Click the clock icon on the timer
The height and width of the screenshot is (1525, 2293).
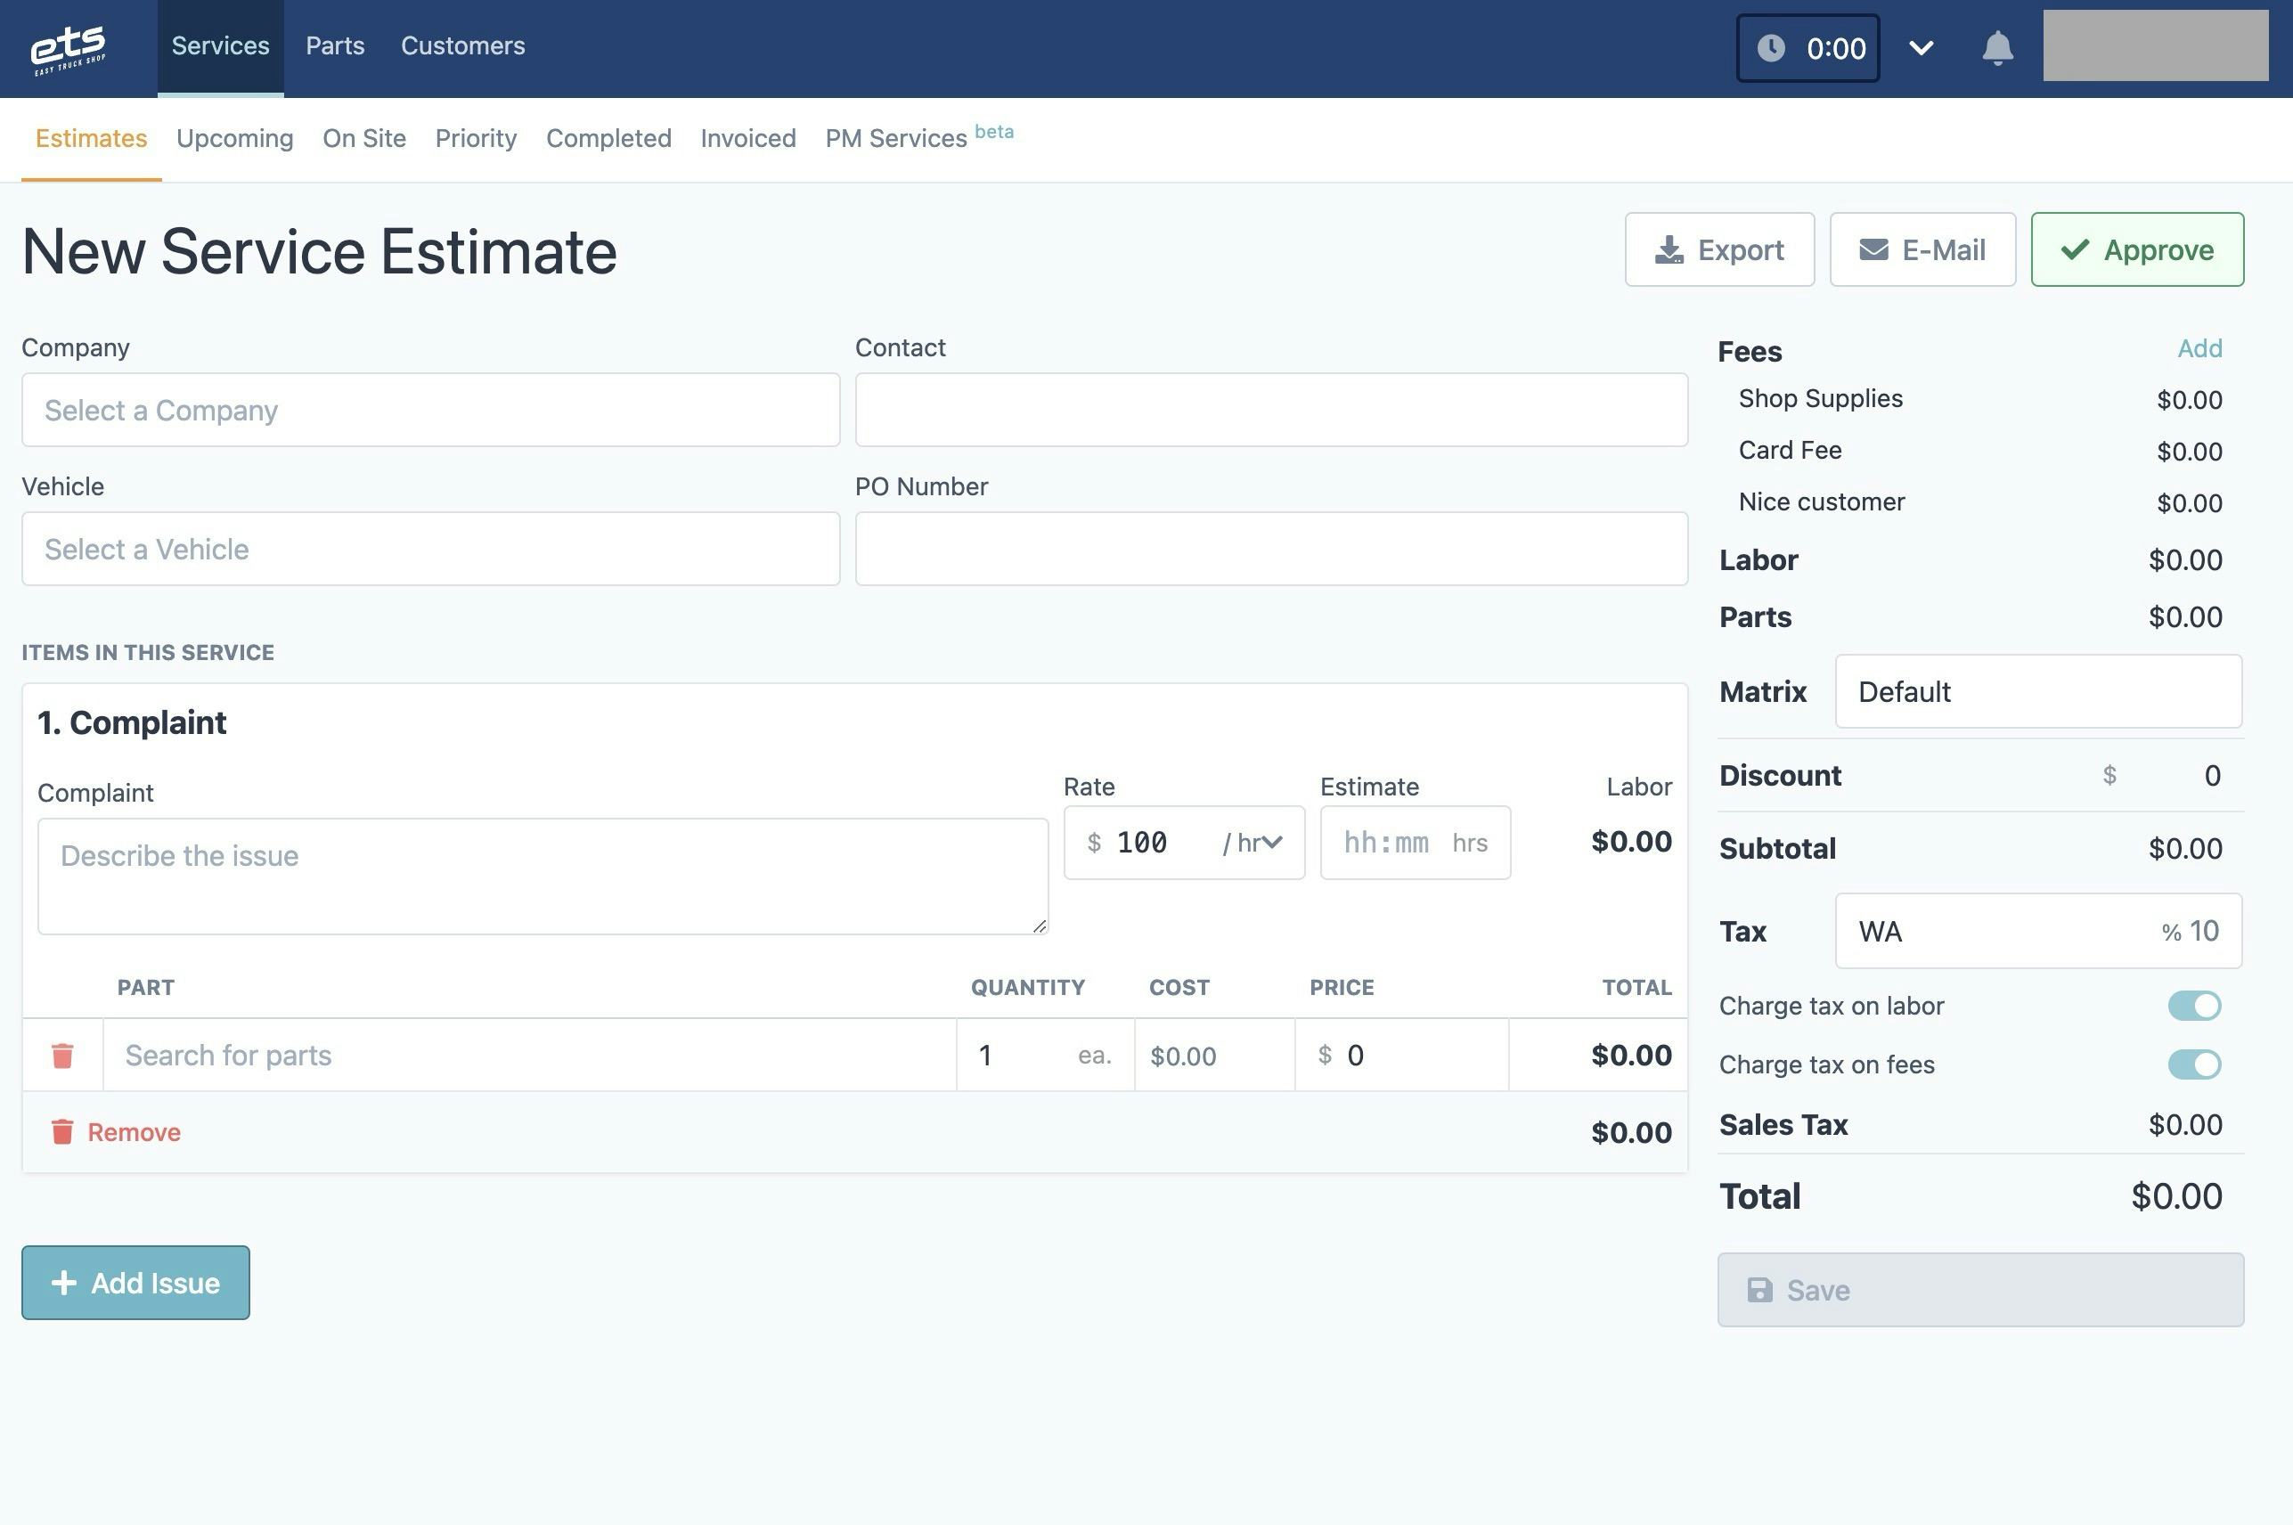(x=1772, y=46)
